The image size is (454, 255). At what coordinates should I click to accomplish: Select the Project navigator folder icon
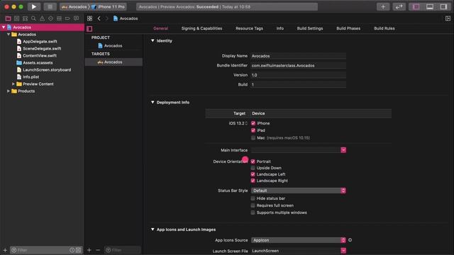tap(8, 18)
